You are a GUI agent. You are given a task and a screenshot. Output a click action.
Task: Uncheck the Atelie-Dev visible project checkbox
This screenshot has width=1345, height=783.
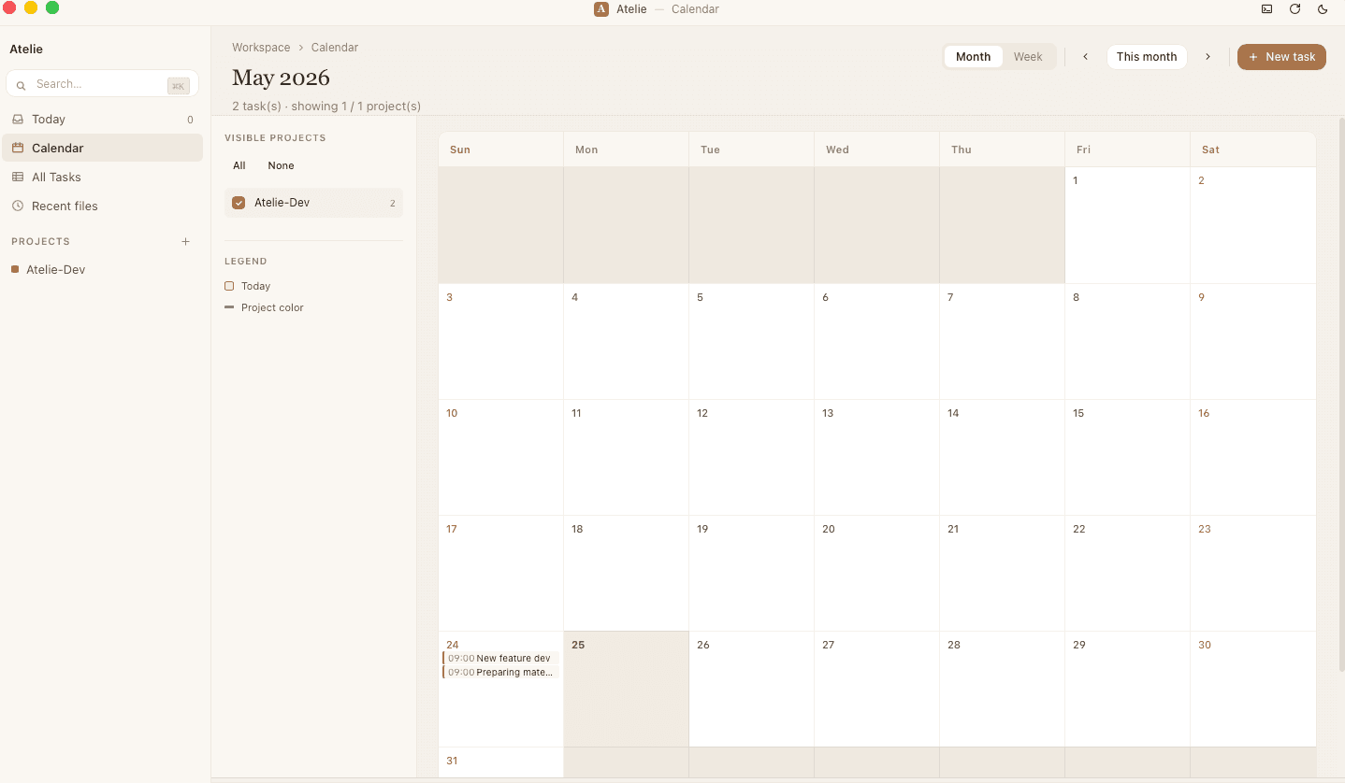click(239, 203)
